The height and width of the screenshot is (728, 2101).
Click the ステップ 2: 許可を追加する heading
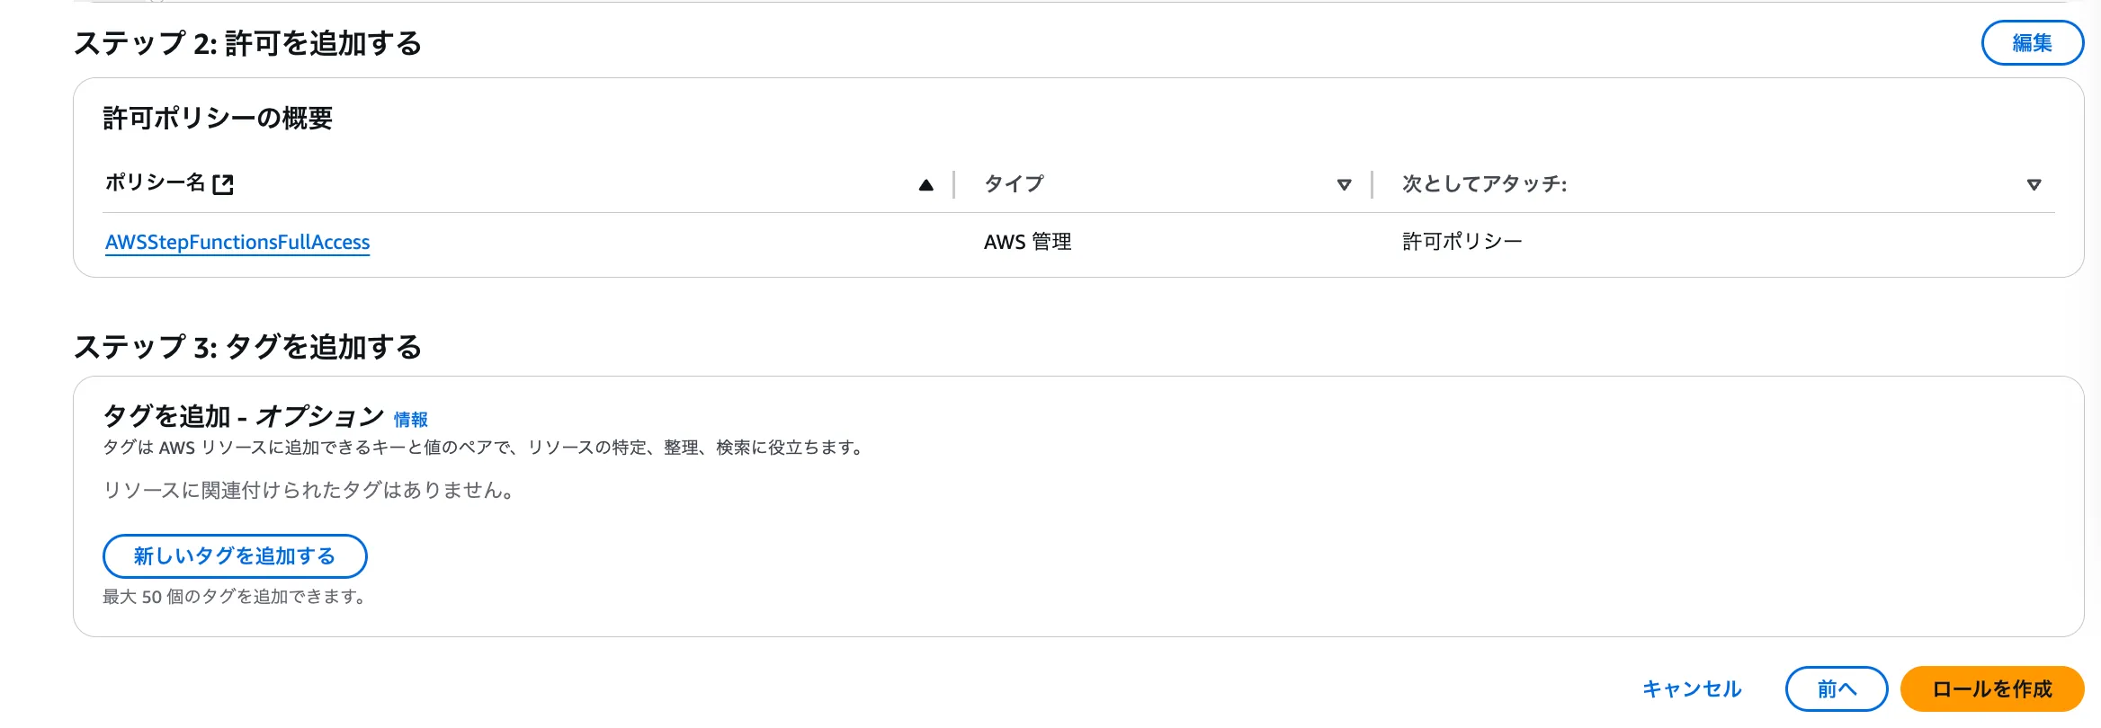click(x=247, y=43)
